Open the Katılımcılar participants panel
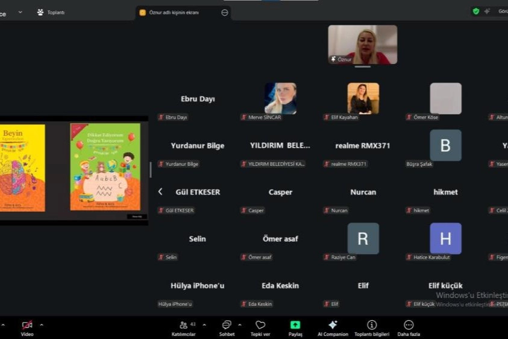The height and width of the screenshot is (339, 508). click(x=183, y=328)
